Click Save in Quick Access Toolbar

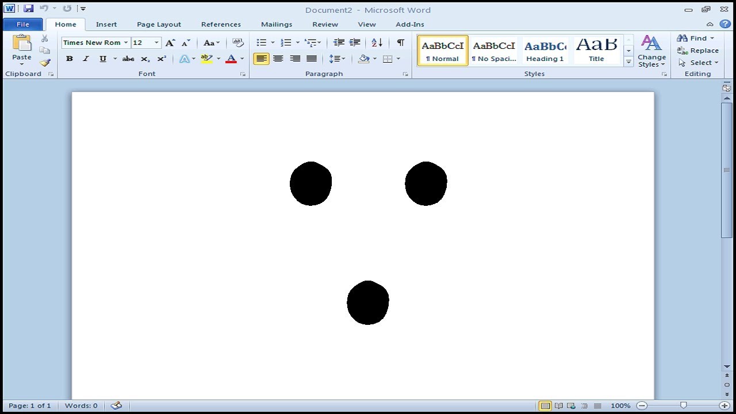click(28, 9)
